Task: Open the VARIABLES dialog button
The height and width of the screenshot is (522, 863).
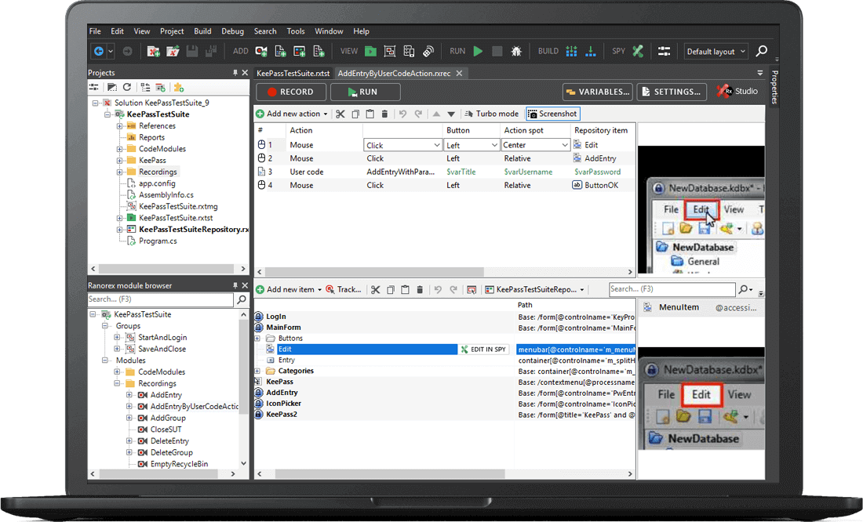Action: pos(598,92)
